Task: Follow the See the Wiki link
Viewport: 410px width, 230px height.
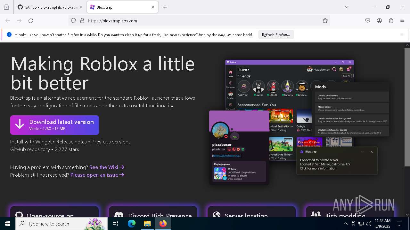Action: (x=107, y=167)
